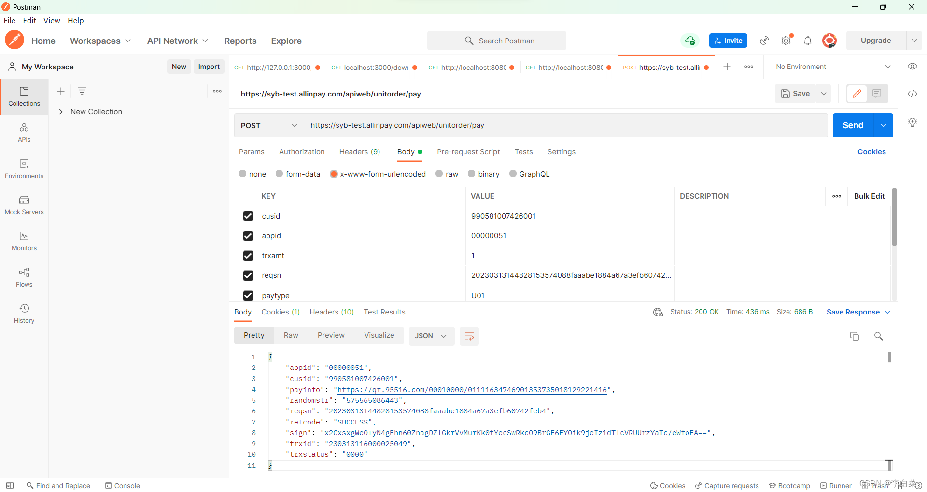
Task: Select the raw body type
Action: pyautogui.click(x=439, y=174)
